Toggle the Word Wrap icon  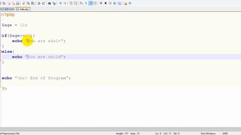(81, 3)
